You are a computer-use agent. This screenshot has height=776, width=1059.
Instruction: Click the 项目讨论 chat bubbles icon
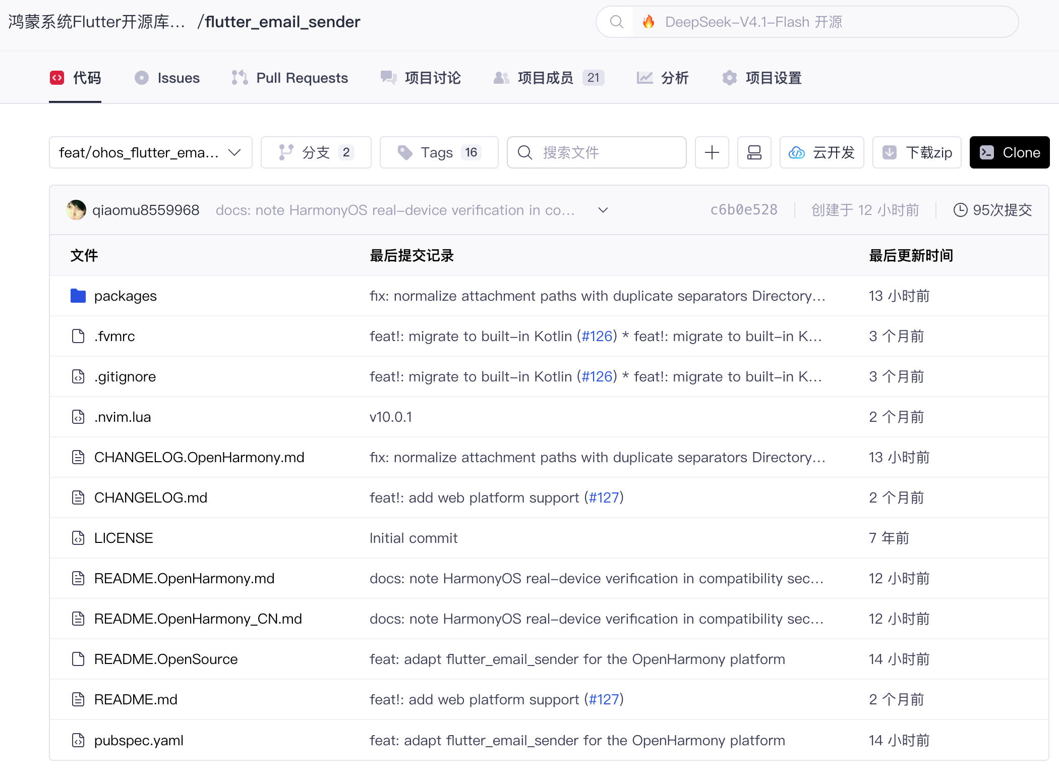click(x=388, y=78)
